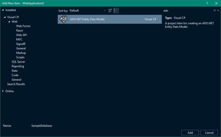This screenshot has height=137, width=221.
Task: Switch to small icons grid view
Action: tap(110, 11)
